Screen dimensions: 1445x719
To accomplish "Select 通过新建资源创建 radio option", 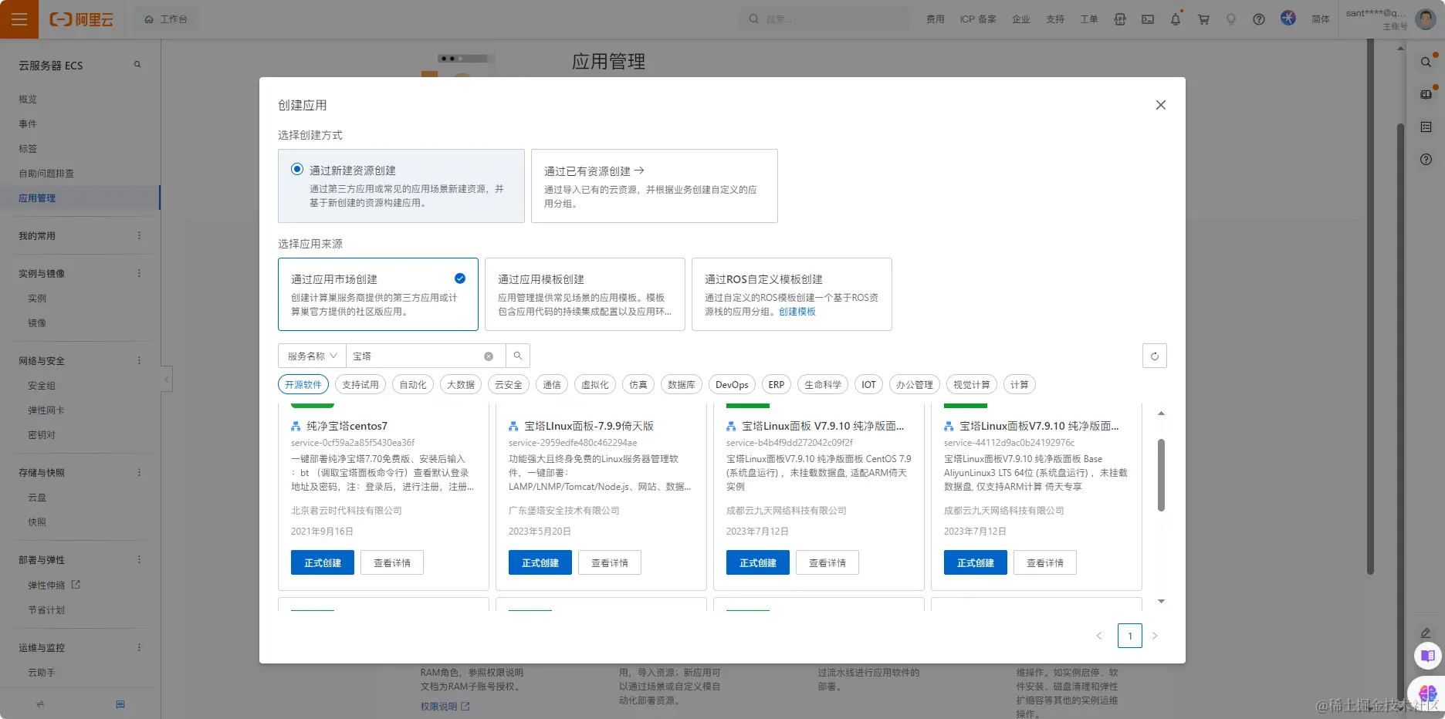I will click(297, 169).
